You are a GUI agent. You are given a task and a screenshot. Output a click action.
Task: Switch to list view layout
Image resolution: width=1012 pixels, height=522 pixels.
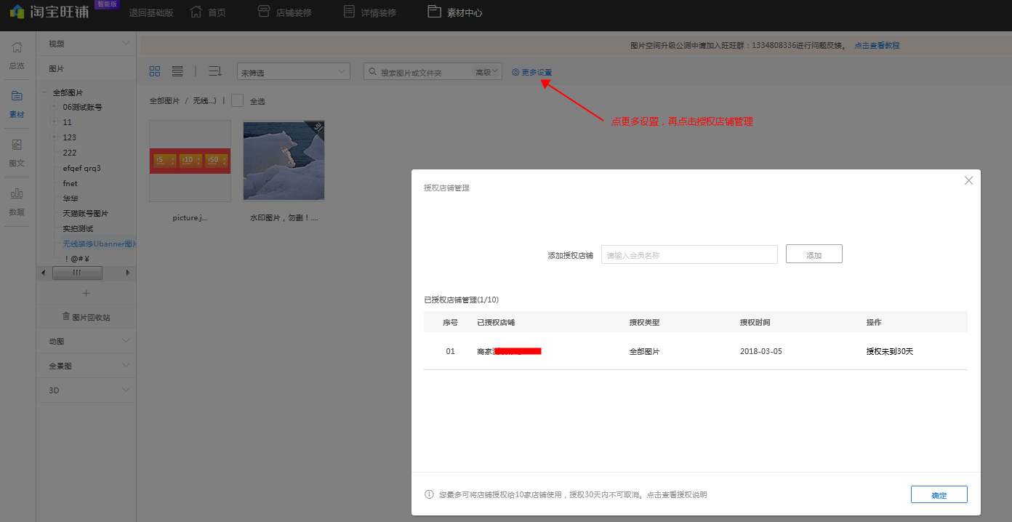[x=177, y=71]
